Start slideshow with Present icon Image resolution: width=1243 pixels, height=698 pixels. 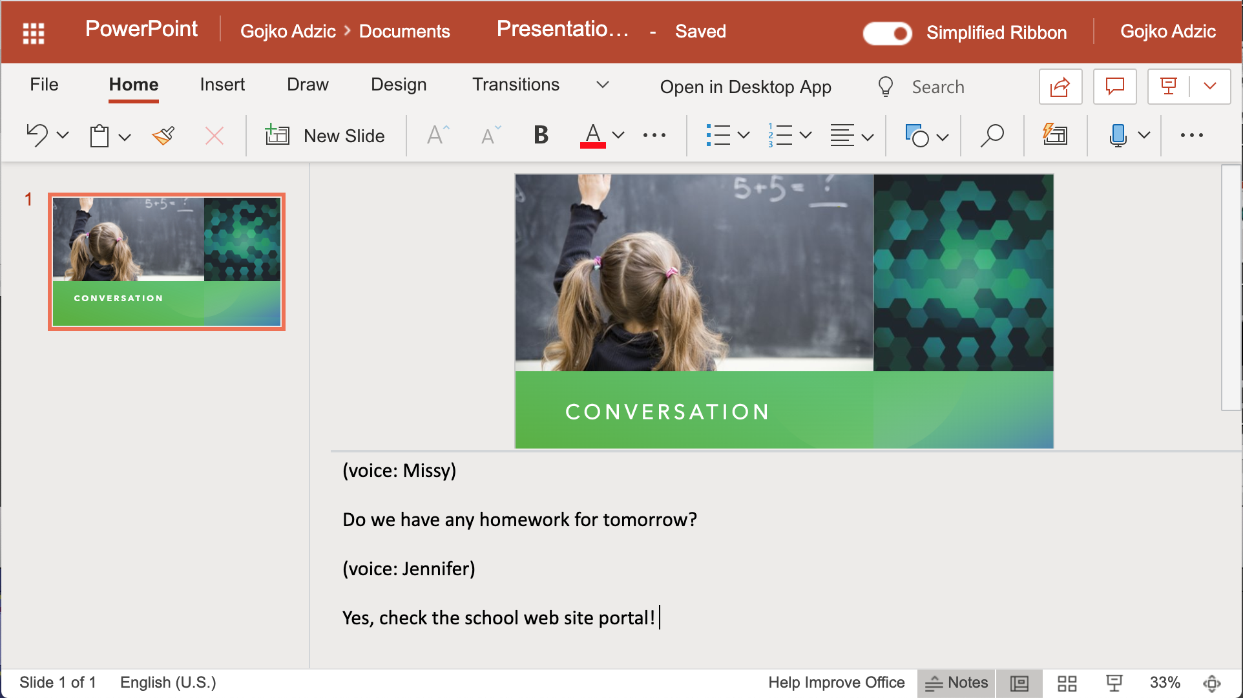(x=1168, y=87)
